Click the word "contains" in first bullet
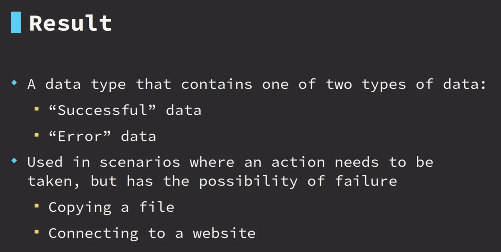The height and width of the screenshot is (252, 501). pos(217,85)
